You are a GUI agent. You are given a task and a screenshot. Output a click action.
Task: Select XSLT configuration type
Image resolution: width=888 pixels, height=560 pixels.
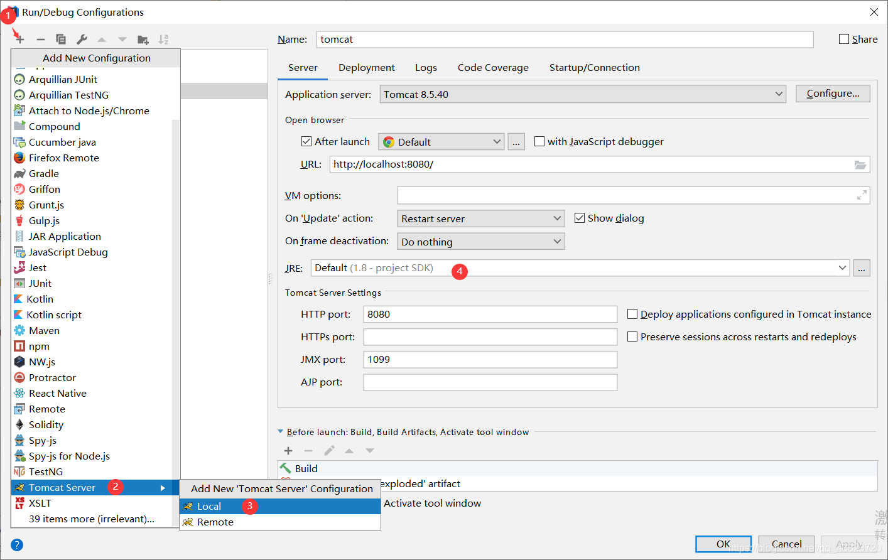click(91, 503)
